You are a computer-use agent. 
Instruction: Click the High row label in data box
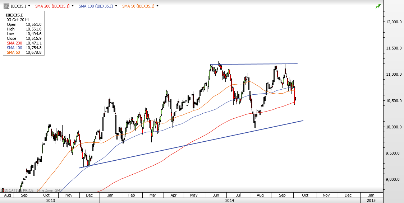tap(11, 29)
